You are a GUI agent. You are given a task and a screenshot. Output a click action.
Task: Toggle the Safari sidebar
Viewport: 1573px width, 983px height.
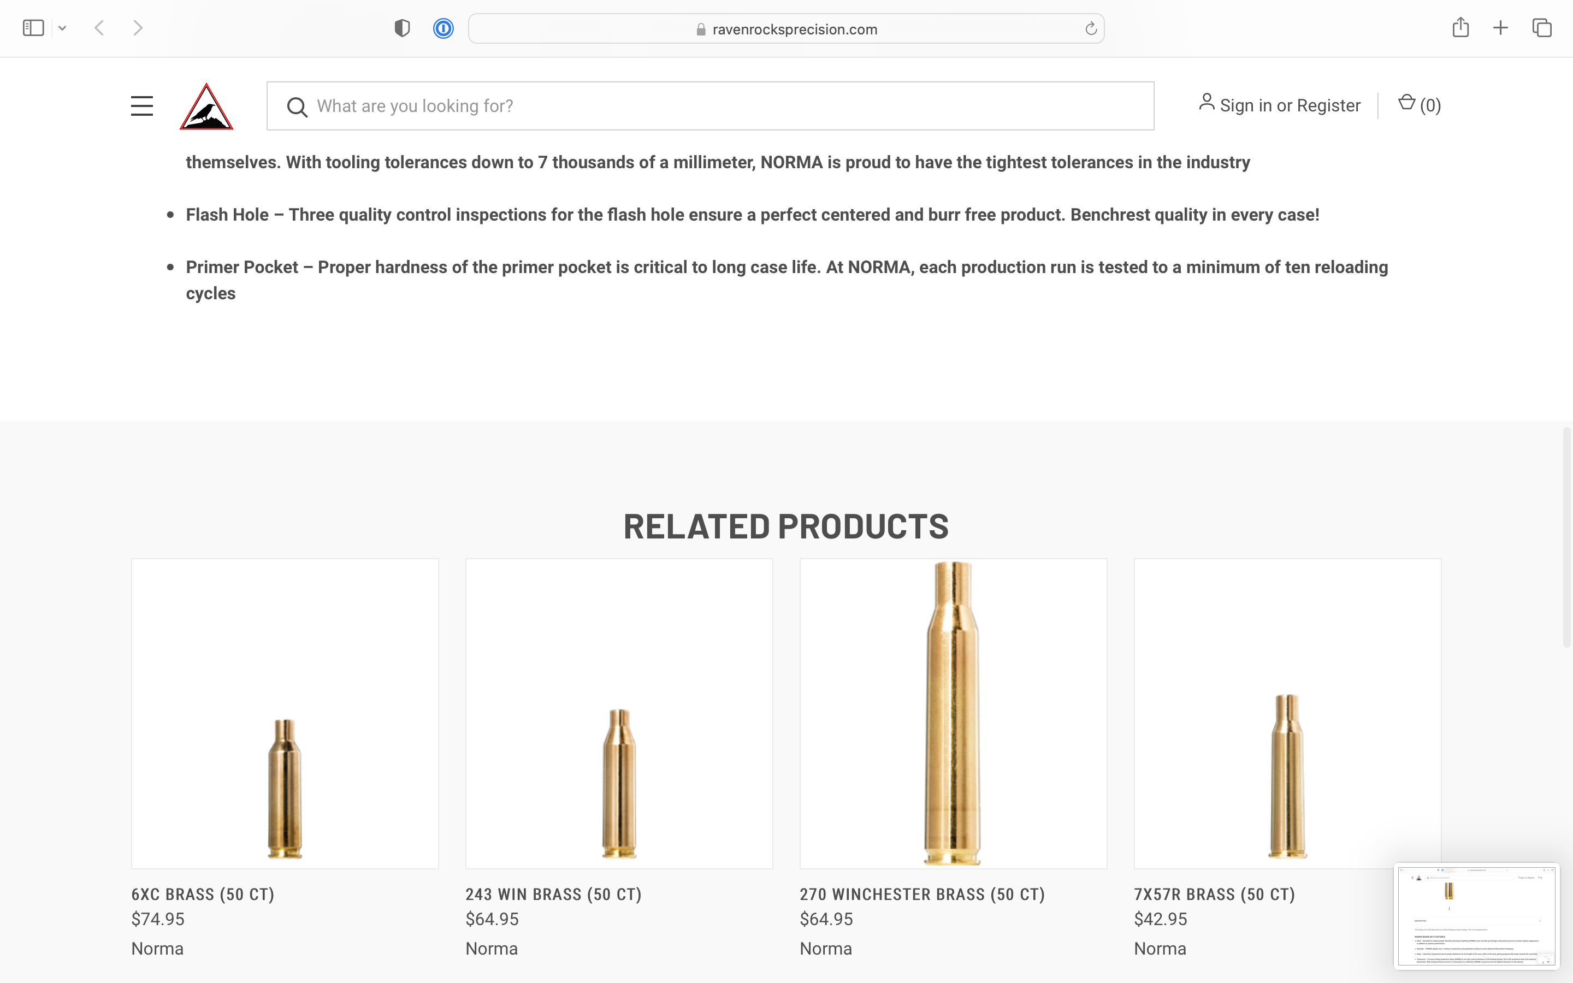(33, 28)
